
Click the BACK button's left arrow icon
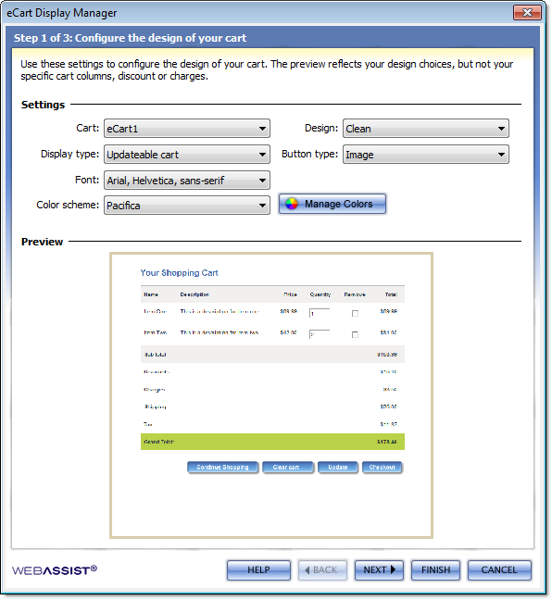point(307,569)
